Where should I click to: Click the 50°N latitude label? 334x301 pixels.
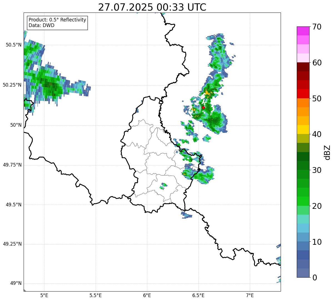pos(16,125)
